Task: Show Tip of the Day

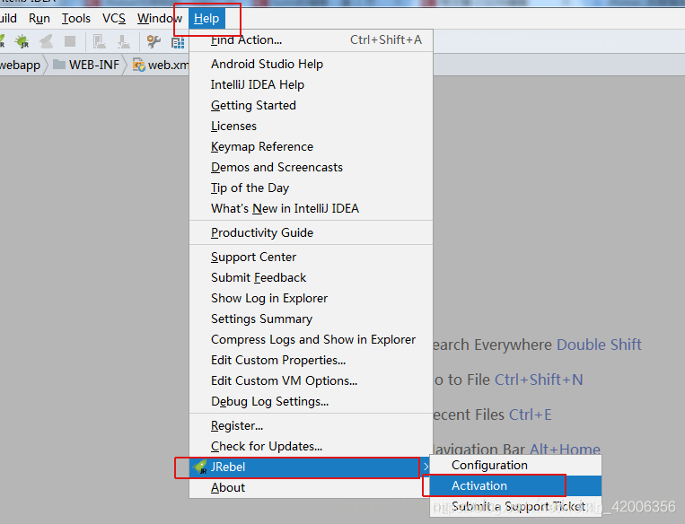Action: point(311,188)
